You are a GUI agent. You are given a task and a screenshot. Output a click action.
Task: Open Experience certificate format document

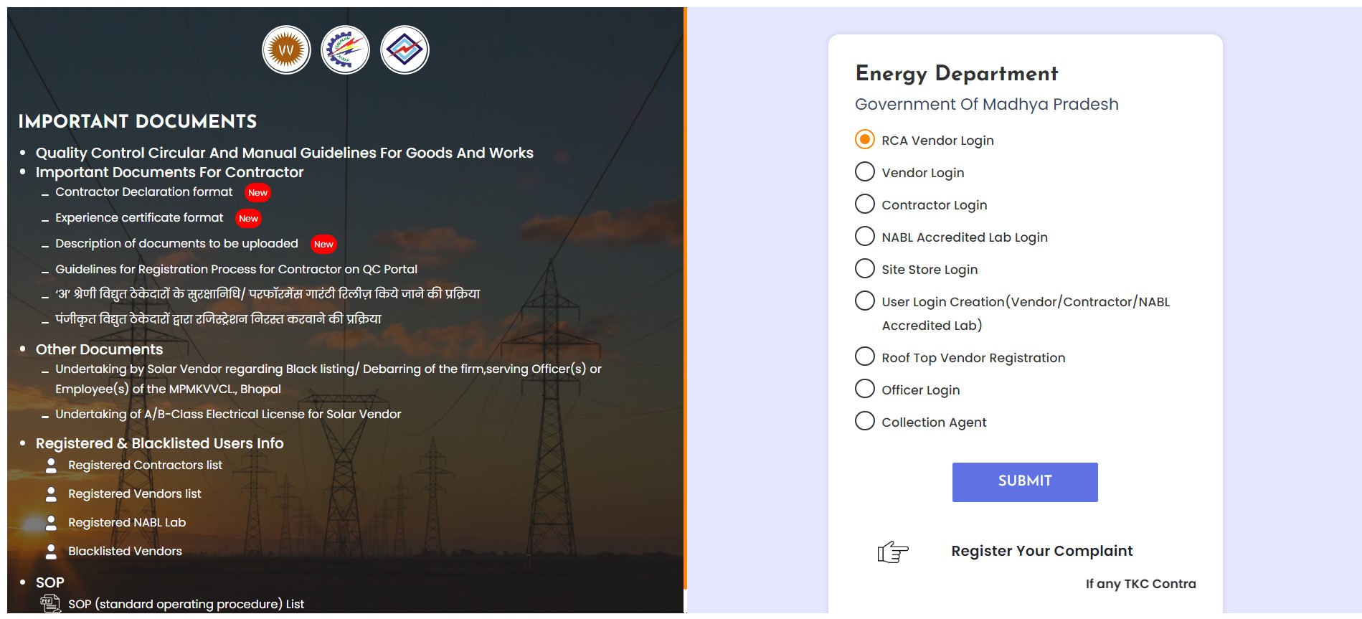(139, 218)
